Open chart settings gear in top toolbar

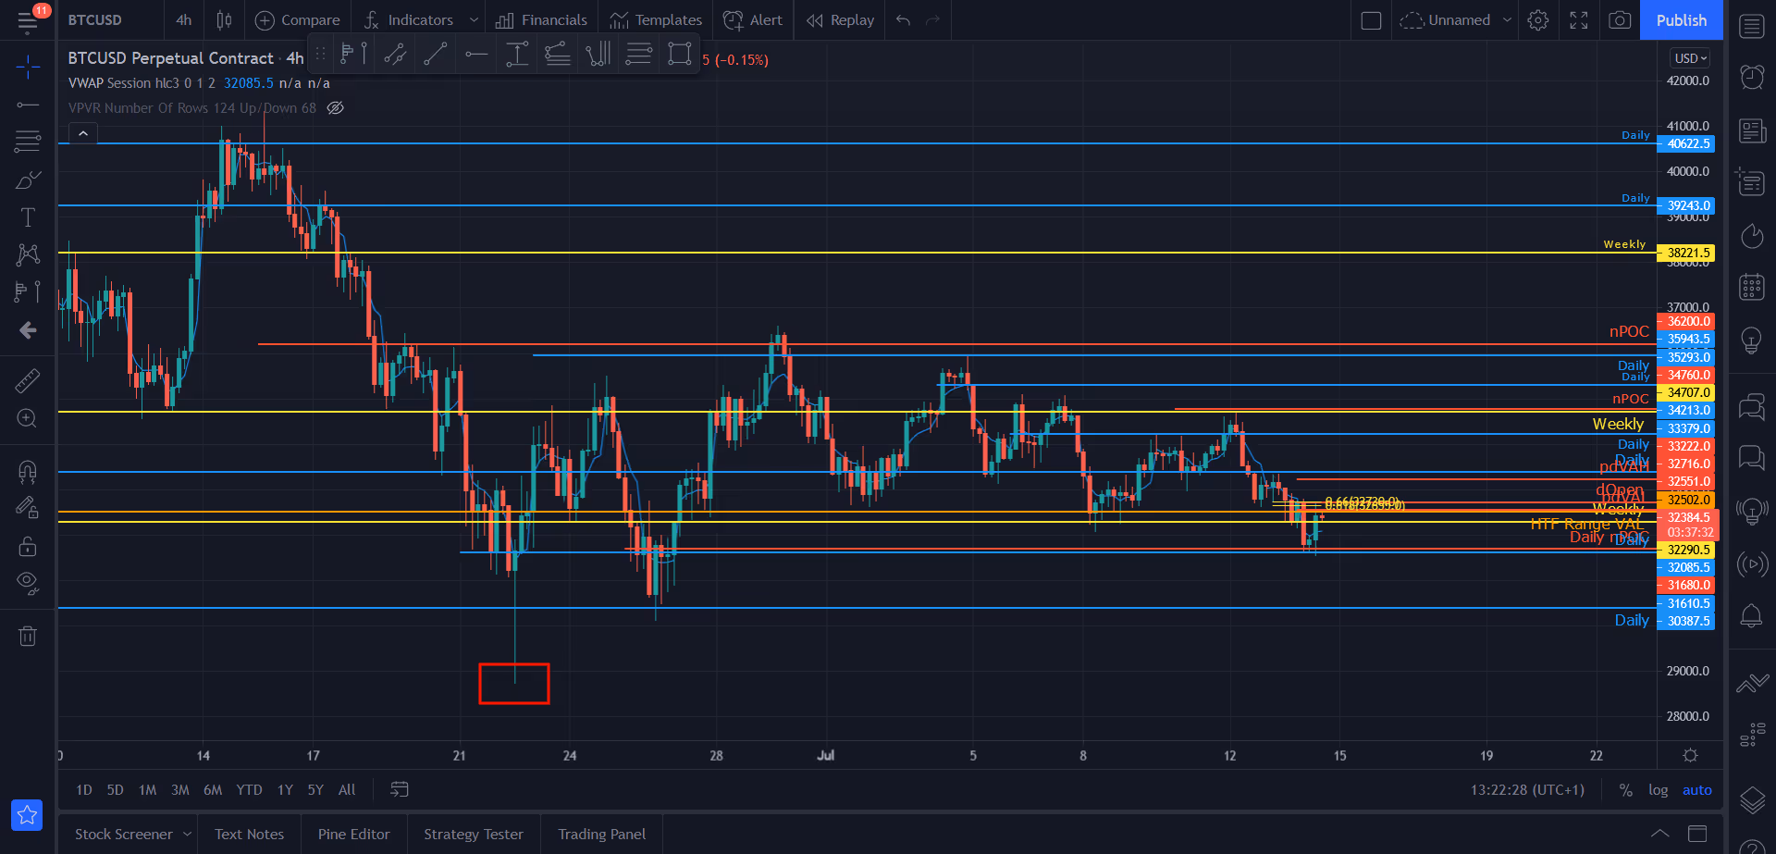1537,20
